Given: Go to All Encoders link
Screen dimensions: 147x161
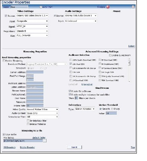Looking at the screenshot, I should 10,147.
